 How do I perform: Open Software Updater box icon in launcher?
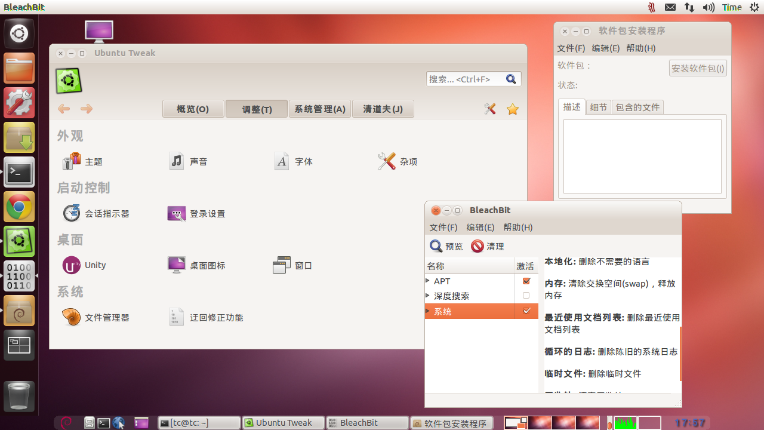[19, 137]
